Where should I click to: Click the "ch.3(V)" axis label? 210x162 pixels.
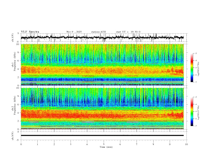[x=13, y=136]
